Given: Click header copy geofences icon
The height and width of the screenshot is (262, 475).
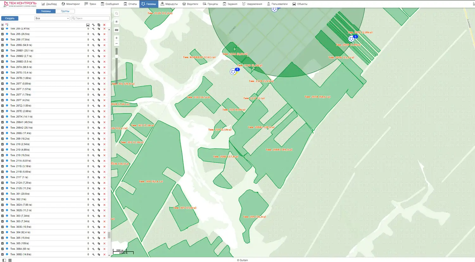Looking at the screenshot, I should point(99,25).
